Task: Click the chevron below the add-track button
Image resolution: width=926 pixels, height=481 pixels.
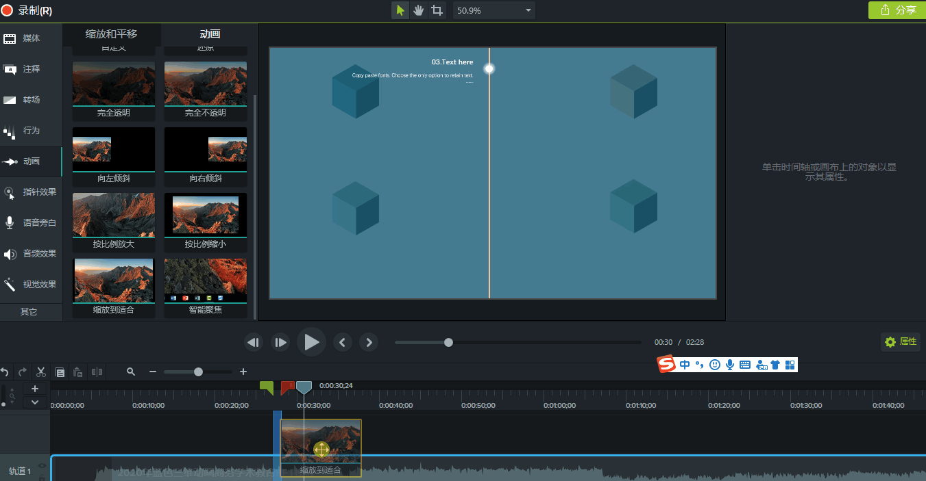Action: pyautogui.click(x=35, y=402)
